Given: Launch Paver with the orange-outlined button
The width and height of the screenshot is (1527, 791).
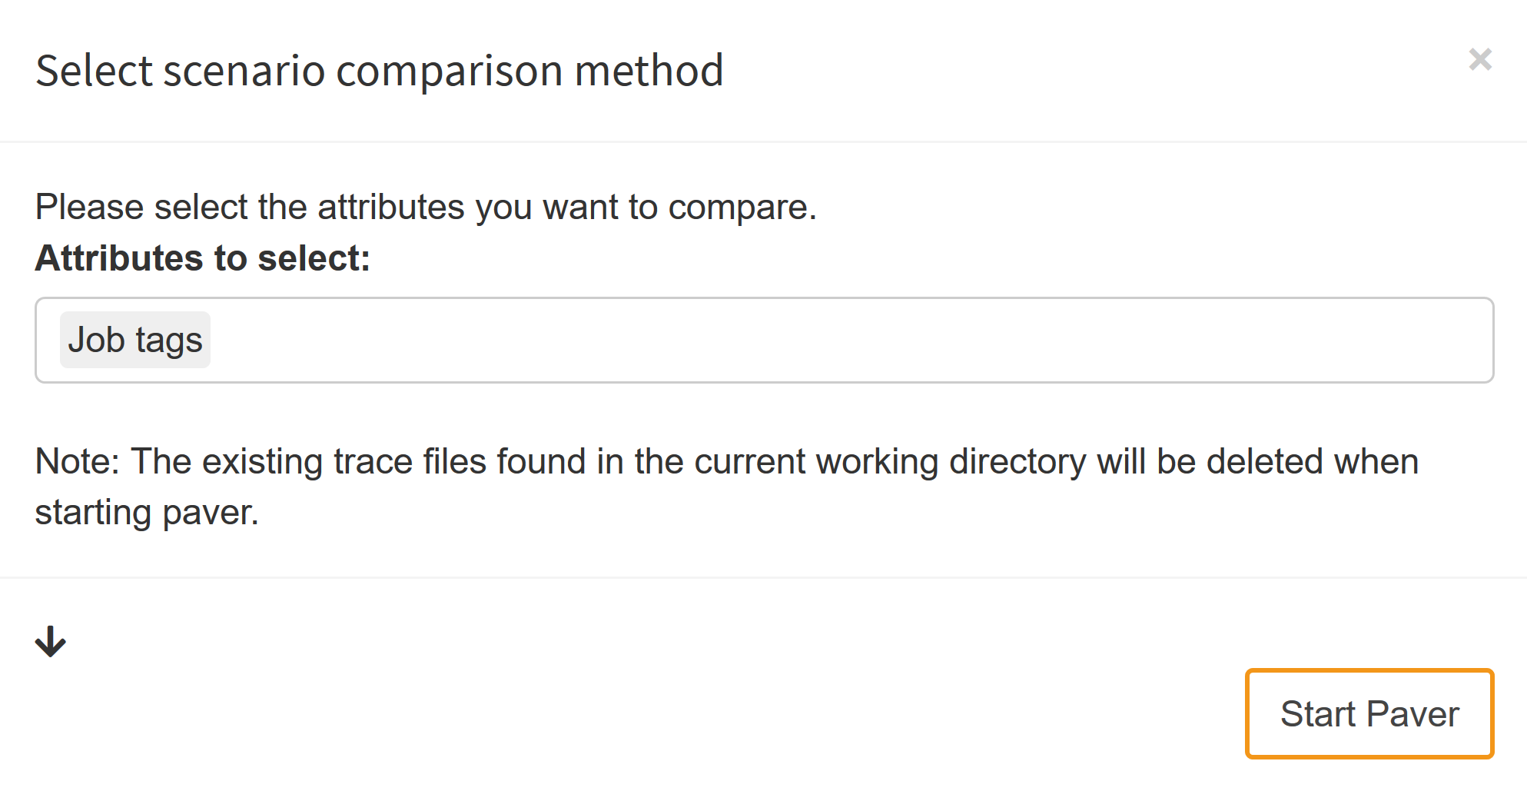Looking at the screenshot, I should point(1369,713).
